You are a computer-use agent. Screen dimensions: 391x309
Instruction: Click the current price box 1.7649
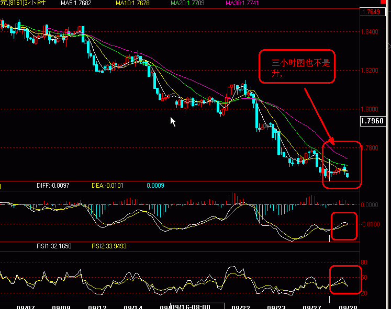point(373,12)
